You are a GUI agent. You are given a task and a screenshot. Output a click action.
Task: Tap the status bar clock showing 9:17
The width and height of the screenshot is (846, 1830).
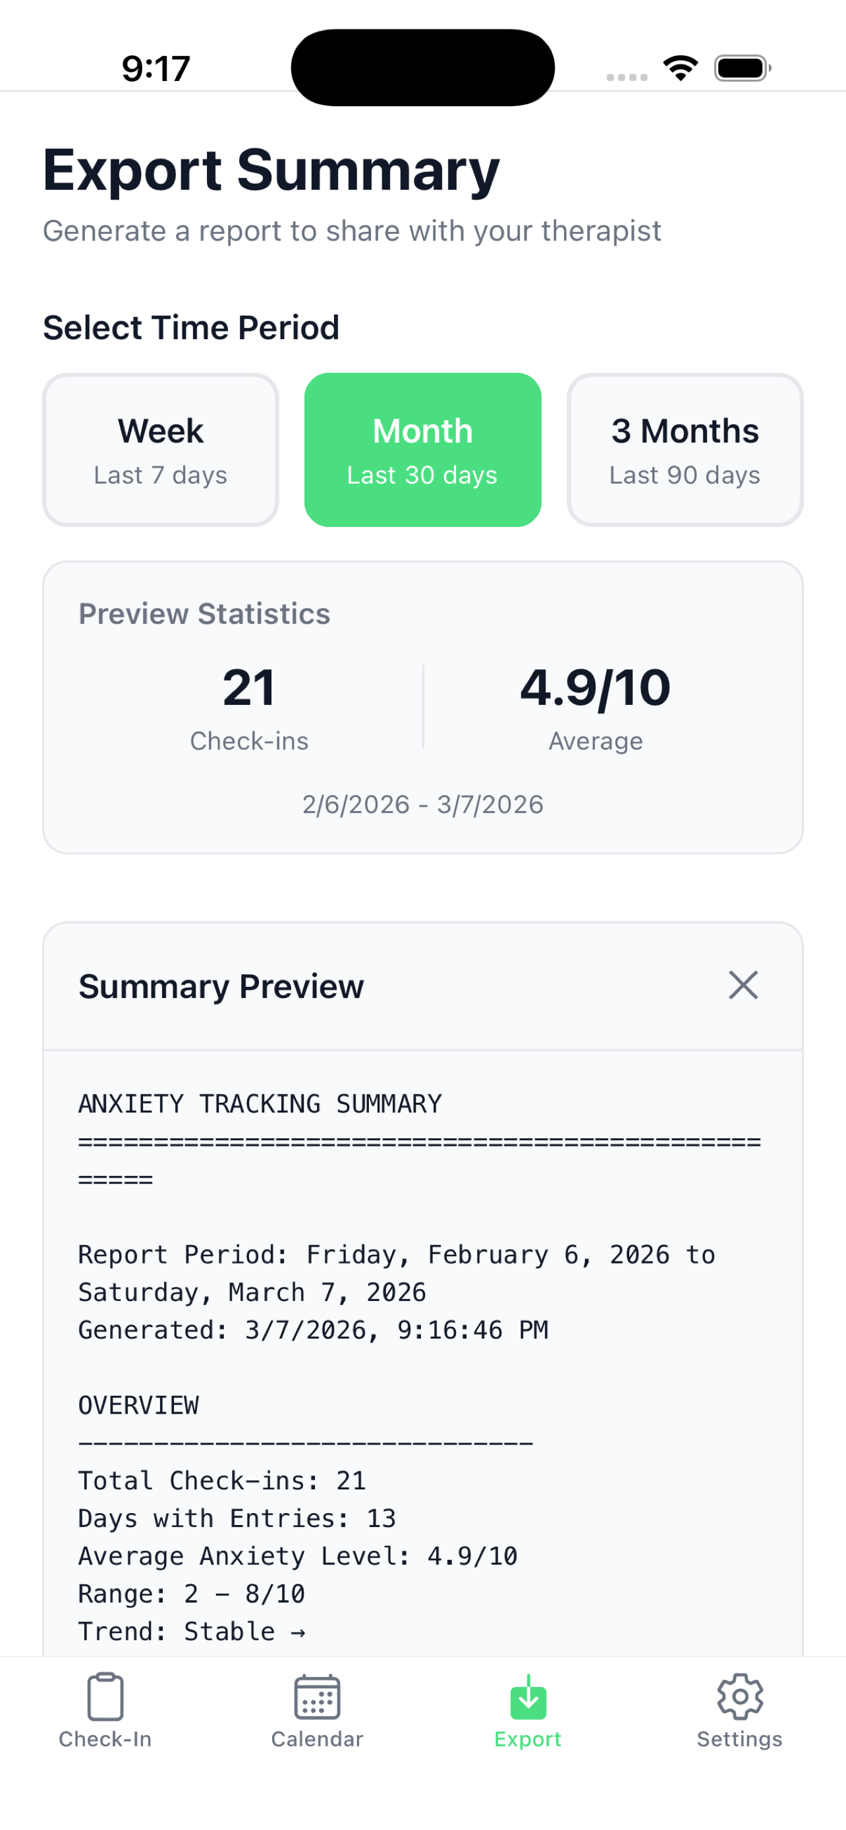pos(155,67)
